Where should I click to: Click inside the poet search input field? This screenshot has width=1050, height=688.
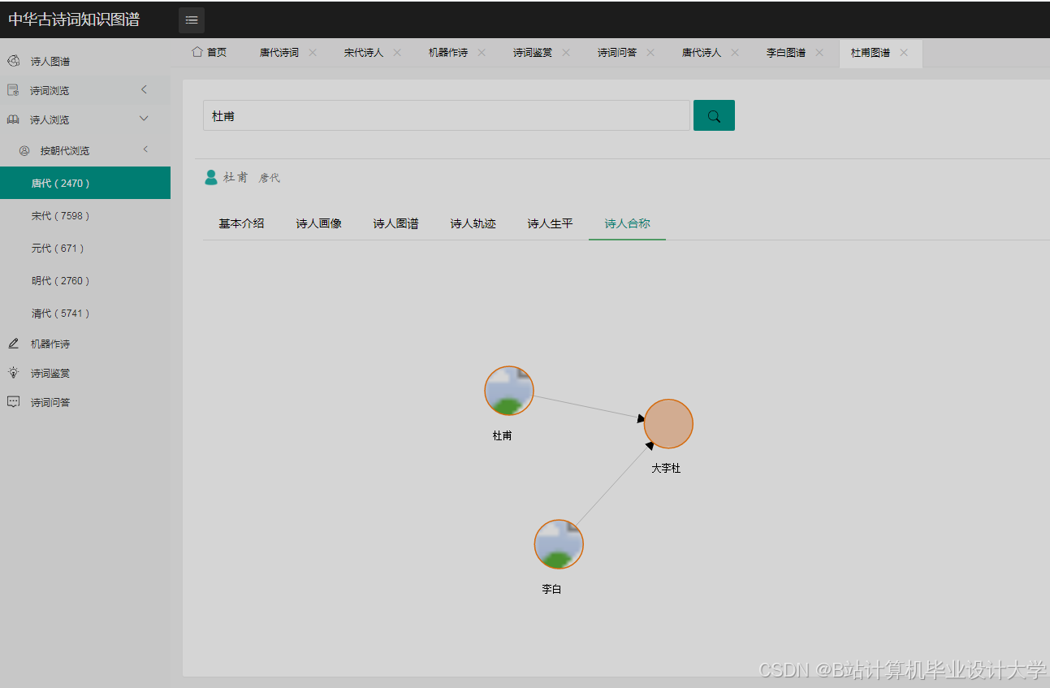447,115
